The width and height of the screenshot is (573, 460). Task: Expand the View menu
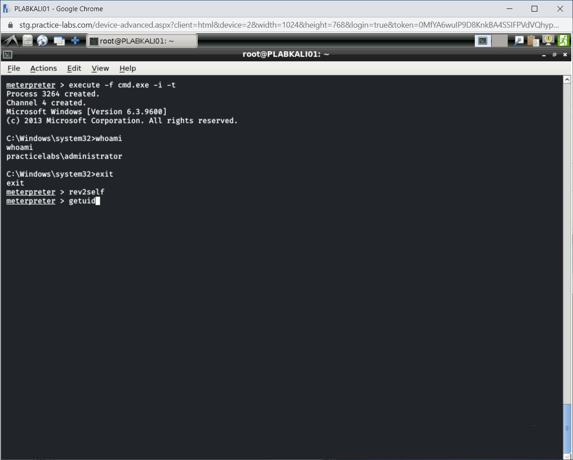(100, 68)
